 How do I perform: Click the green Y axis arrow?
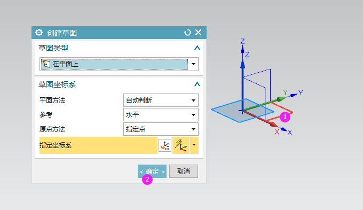click(281, 99)
